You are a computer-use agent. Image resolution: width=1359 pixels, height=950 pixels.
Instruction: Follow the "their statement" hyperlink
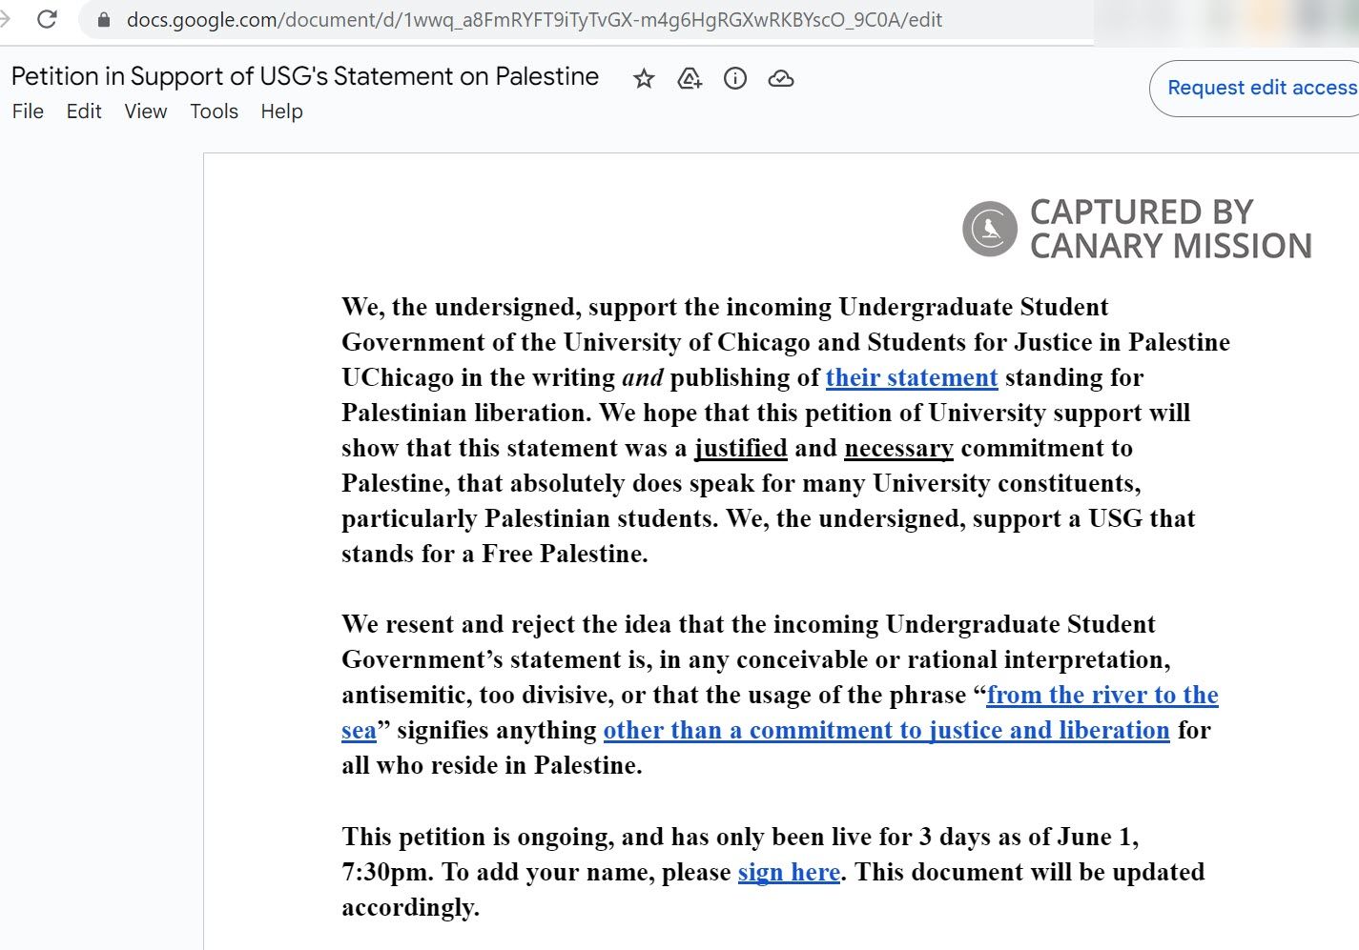point(912,378)
